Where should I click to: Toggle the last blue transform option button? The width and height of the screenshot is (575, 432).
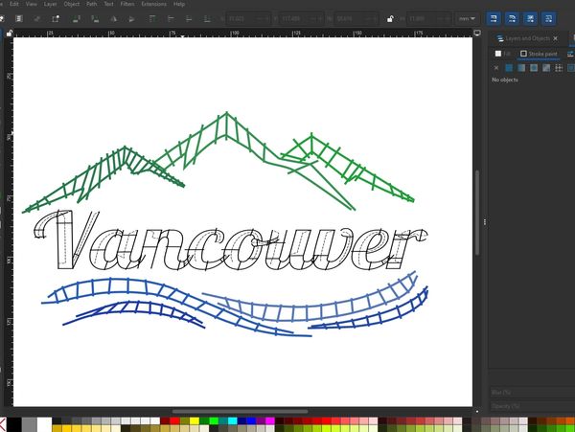548,18
